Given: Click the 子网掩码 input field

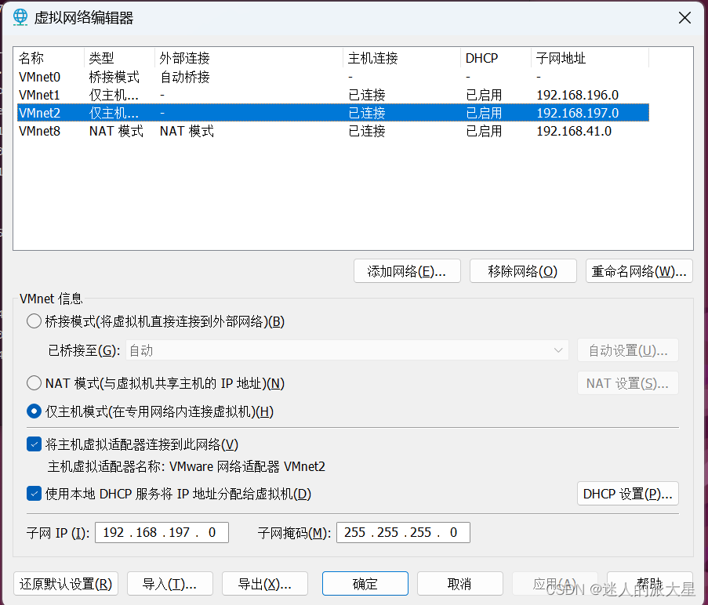Looking at the screenshot, I should 403,532.
